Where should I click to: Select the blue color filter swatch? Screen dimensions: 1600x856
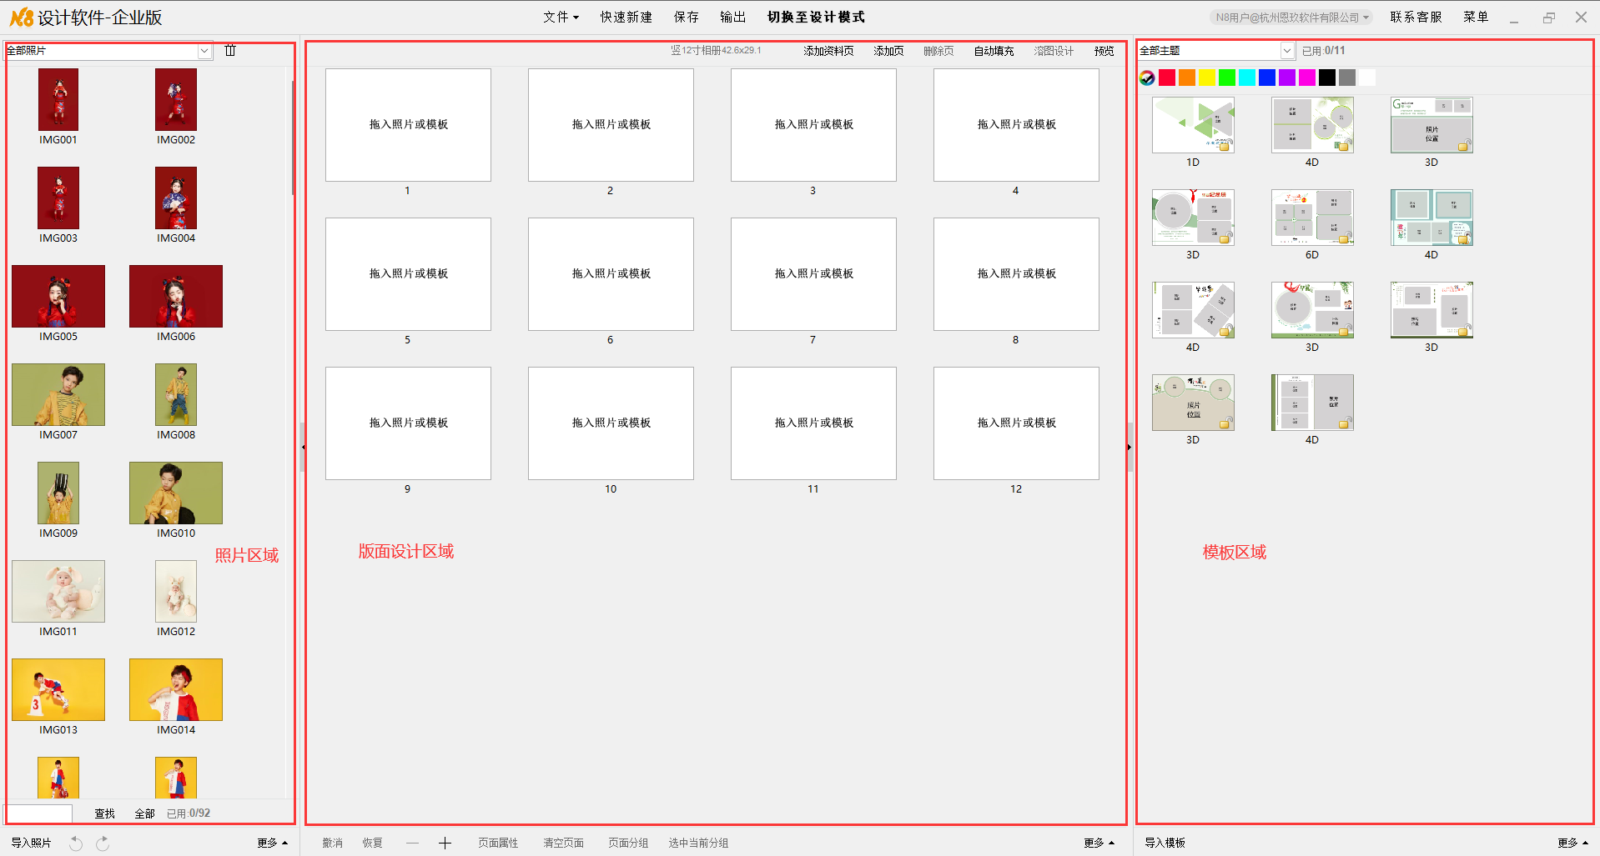point(1267,78)
